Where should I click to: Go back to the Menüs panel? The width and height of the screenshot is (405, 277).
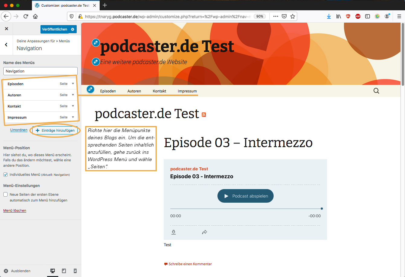(6, 45)
